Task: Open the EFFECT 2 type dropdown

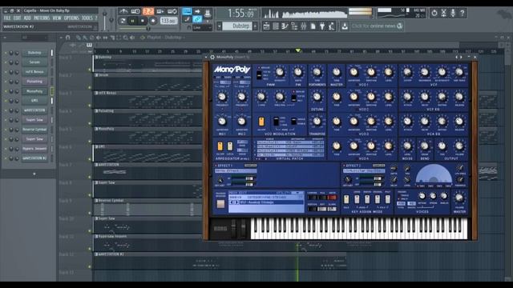Action: pos(364,170)
